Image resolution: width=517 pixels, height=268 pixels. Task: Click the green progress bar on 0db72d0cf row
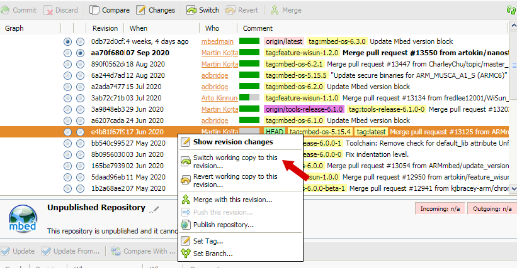[x=249, y=41]
